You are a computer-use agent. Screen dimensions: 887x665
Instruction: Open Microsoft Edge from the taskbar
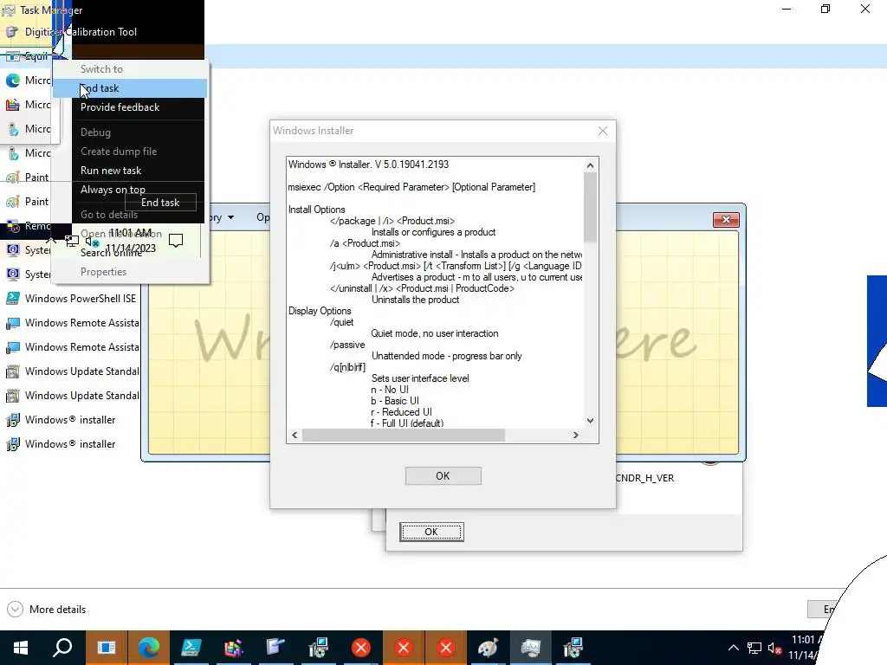click(149, 648)
